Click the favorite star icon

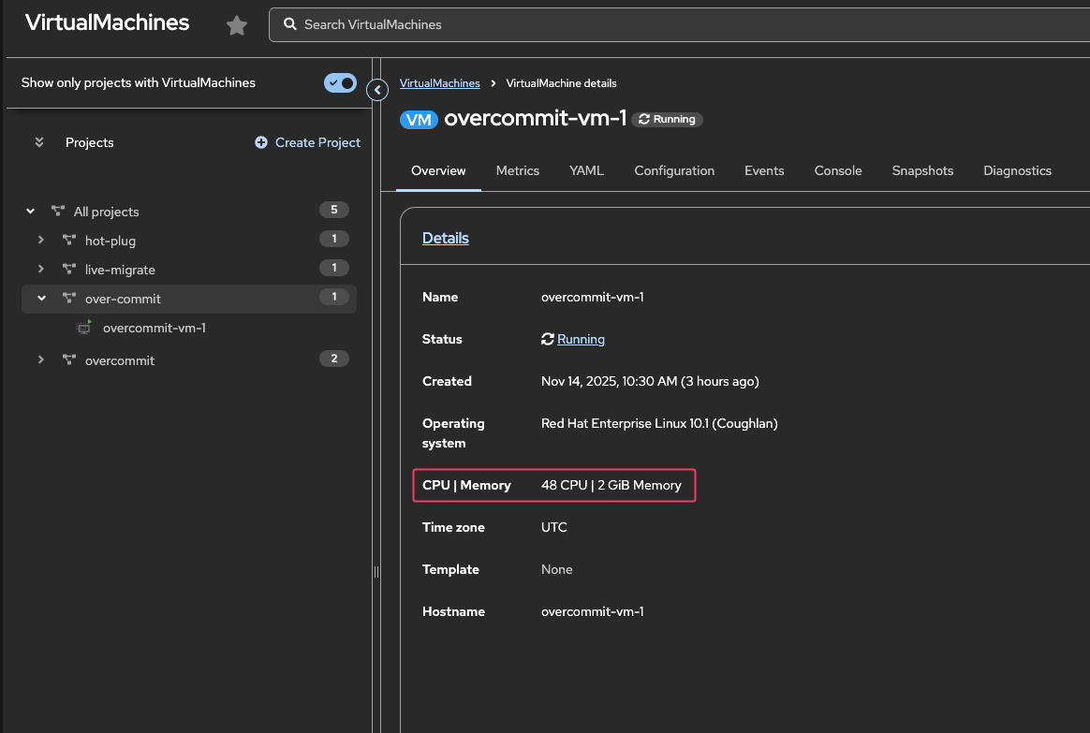click(237, 25)
